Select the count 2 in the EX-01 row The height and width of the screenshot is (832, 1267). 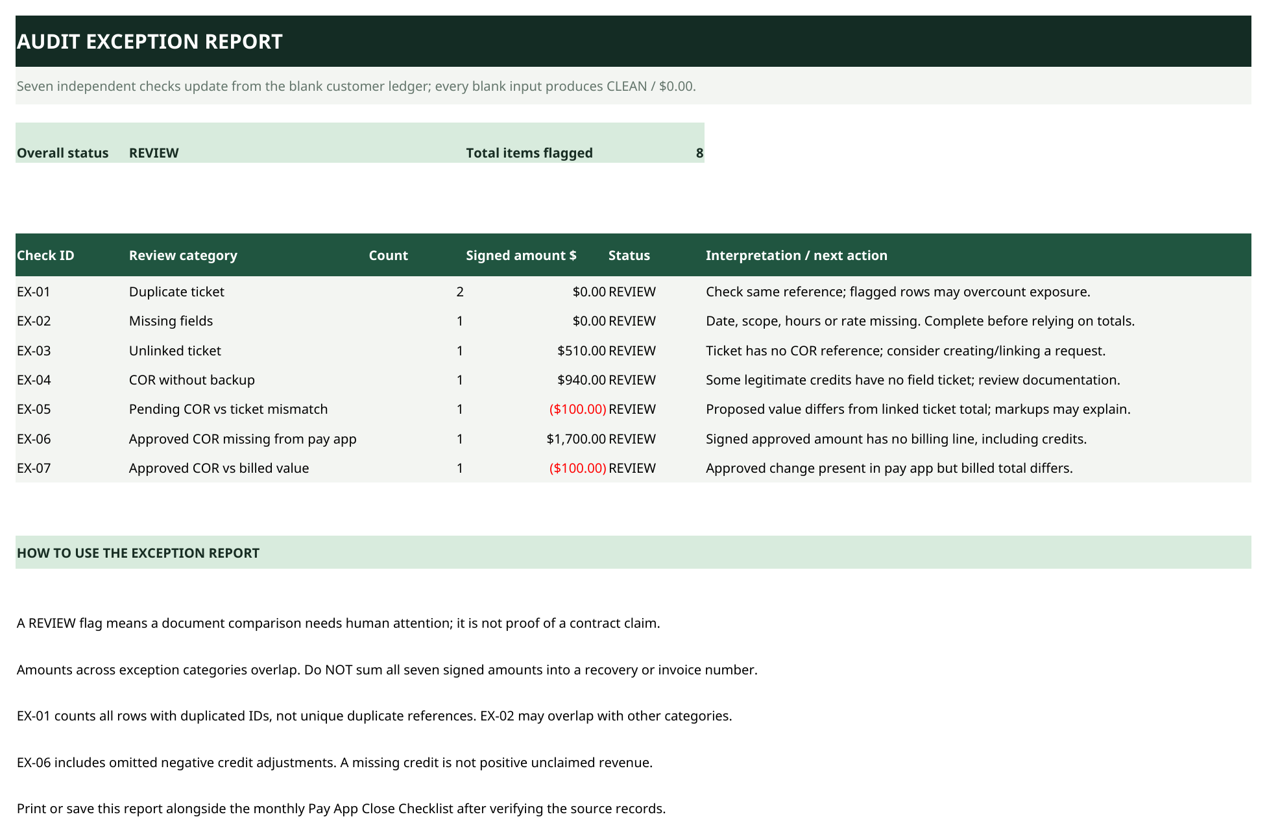460,292
